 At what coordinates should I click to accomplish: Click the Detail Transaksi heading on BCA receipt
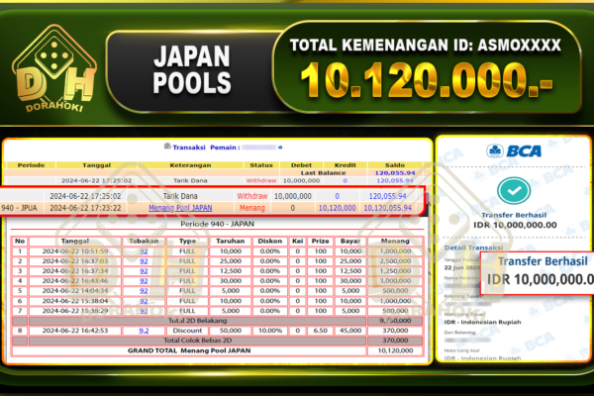coord(473,247)
